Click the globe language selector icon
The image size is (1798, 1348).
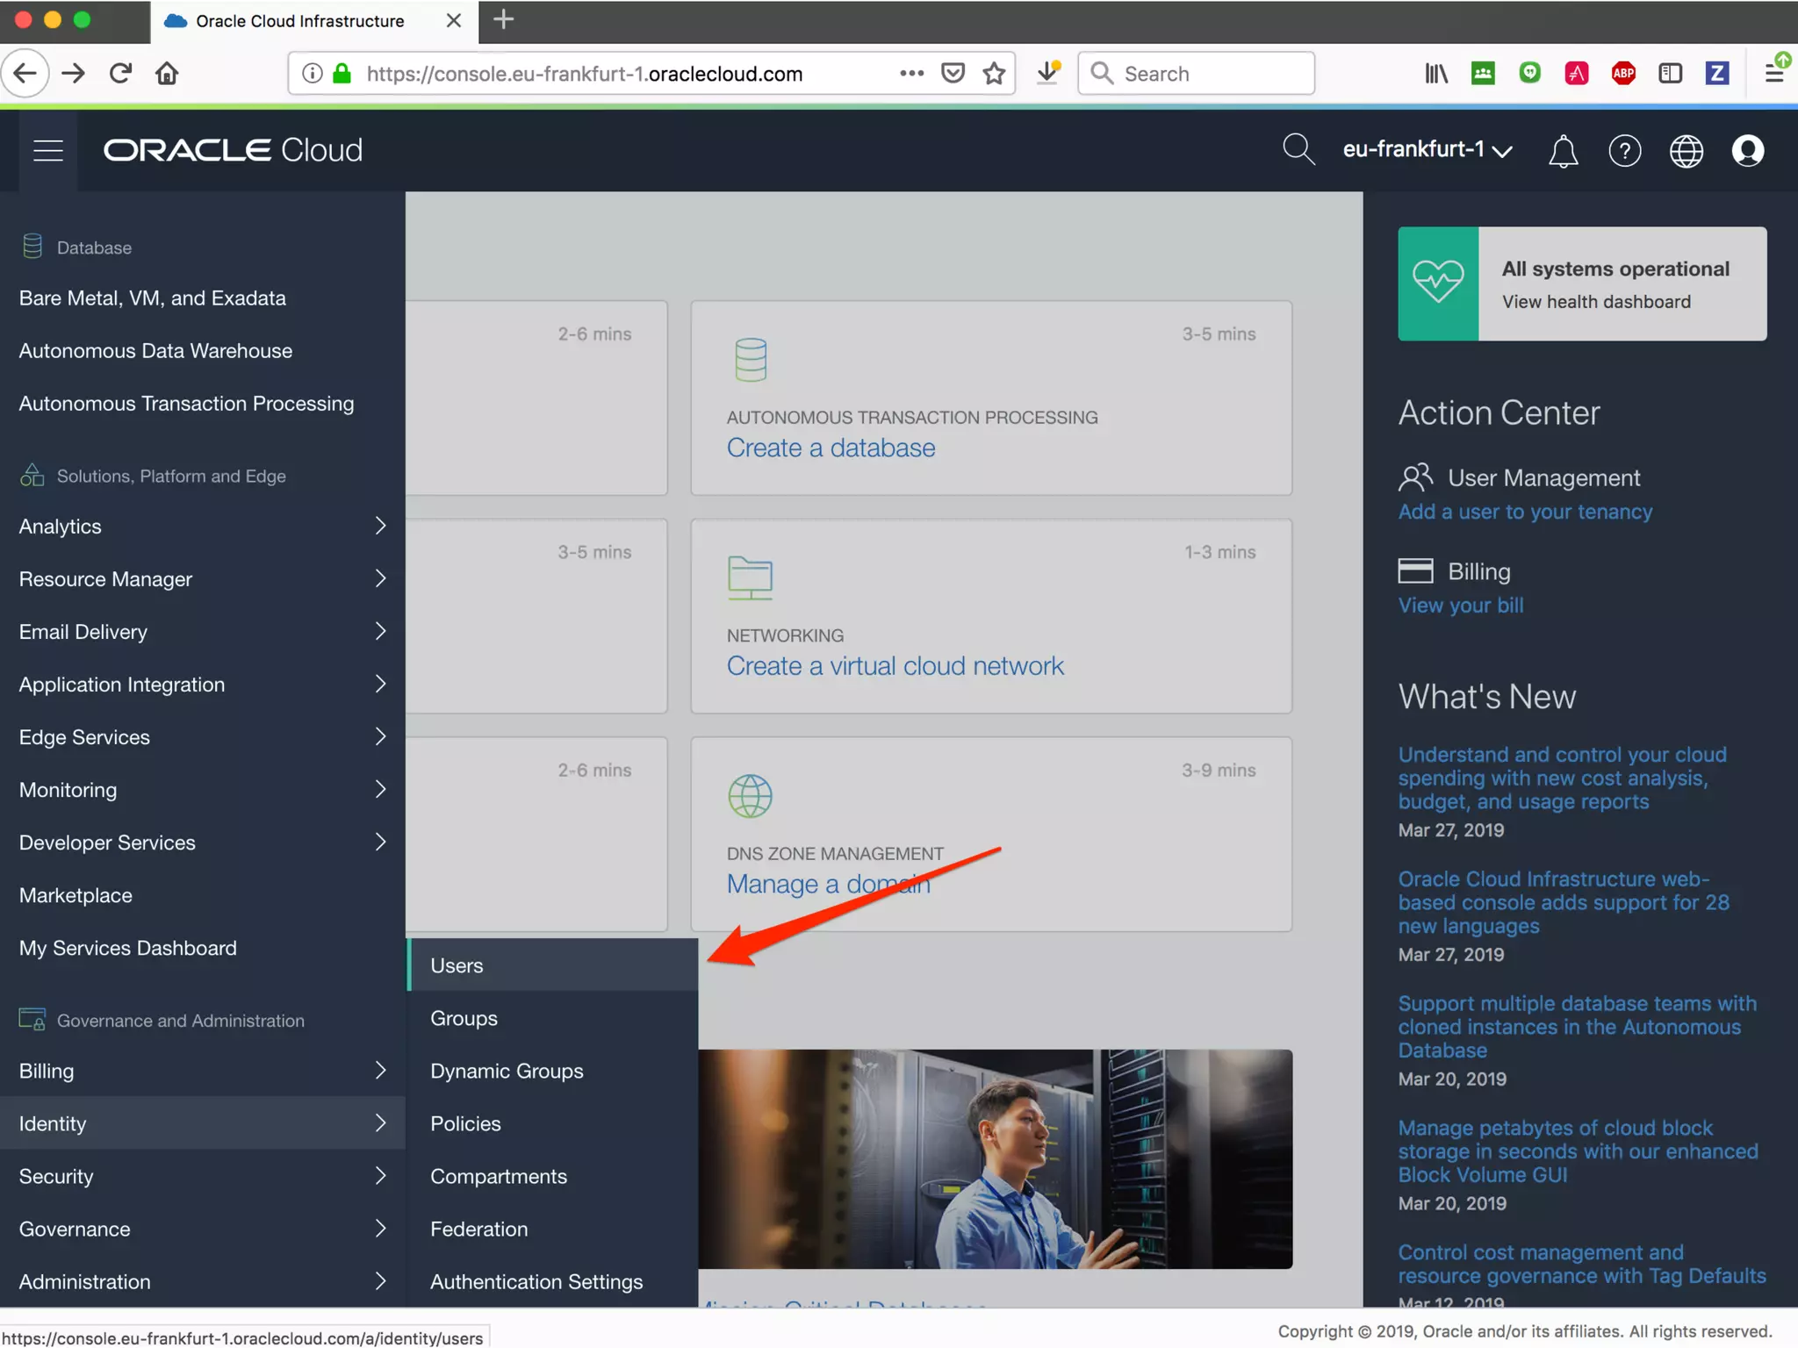(x=1686, y=151)
